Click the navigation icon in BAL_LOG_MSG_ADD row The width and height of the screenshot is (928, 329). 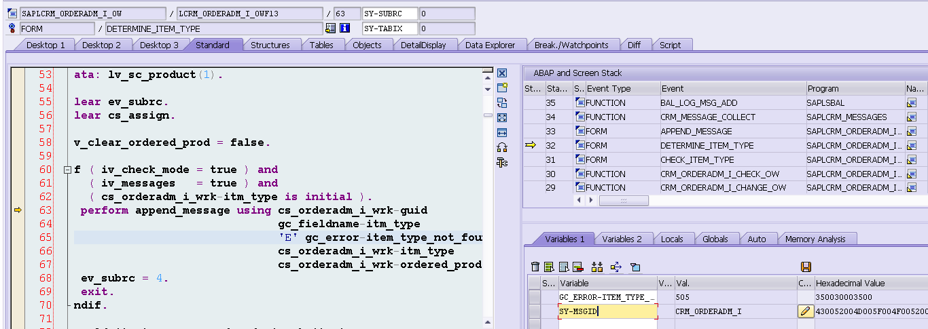912,103
